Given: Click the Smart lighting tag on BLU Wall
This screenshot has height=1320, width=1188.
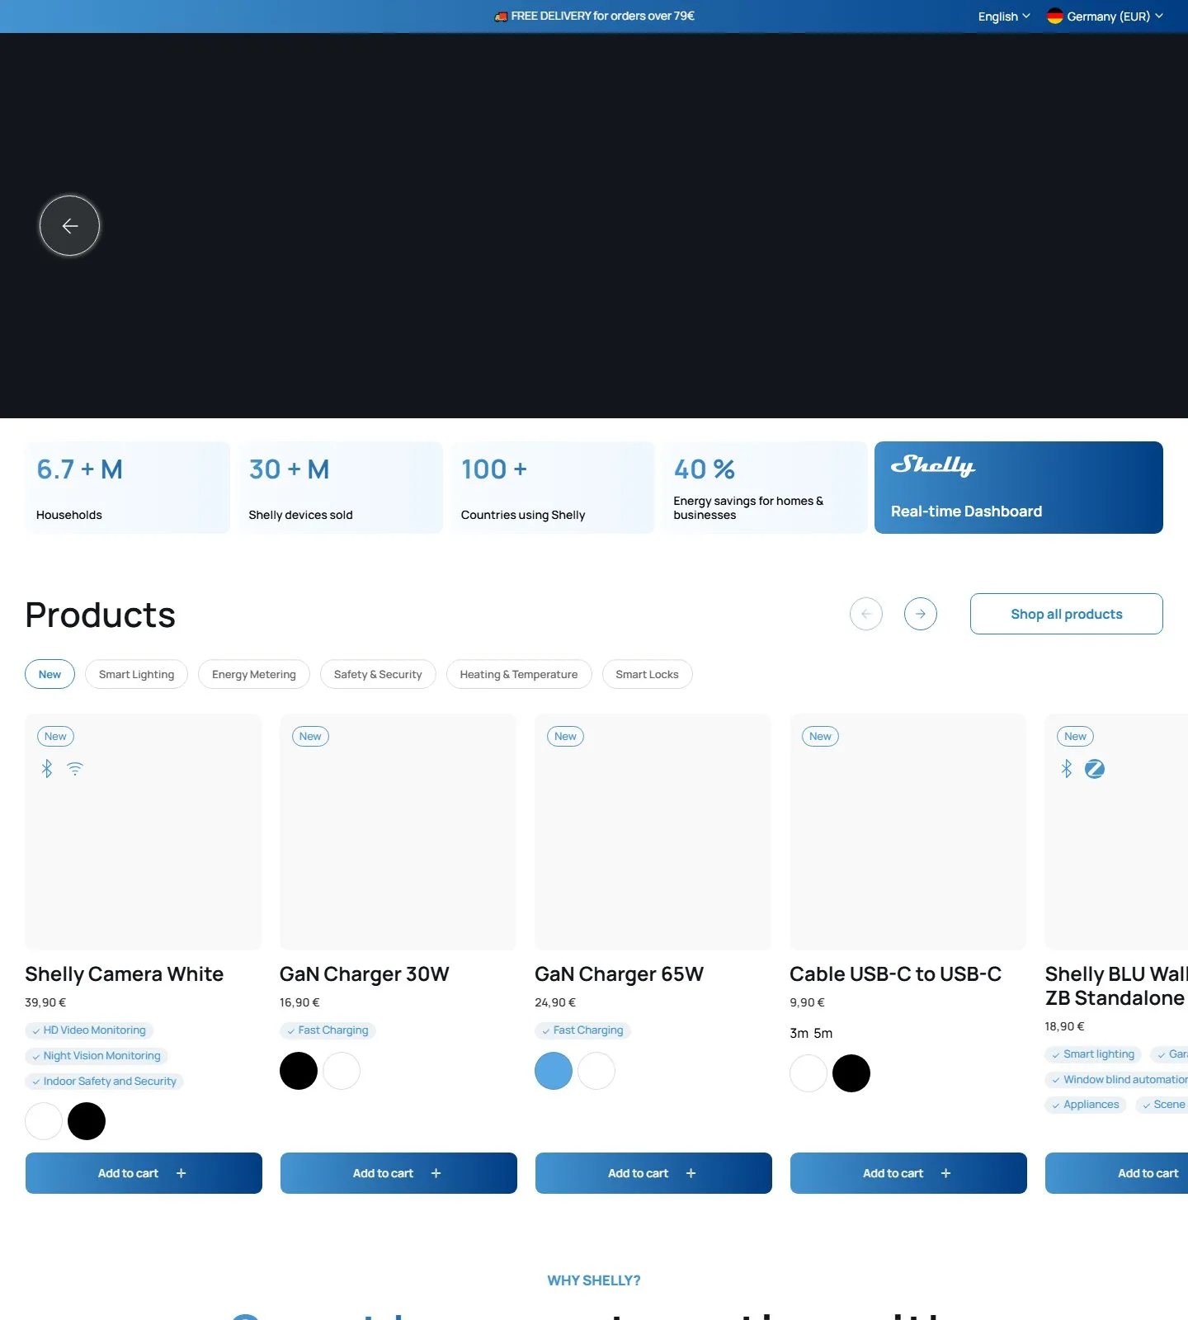Looking at the screenshot, I should click(1093, 1054).
